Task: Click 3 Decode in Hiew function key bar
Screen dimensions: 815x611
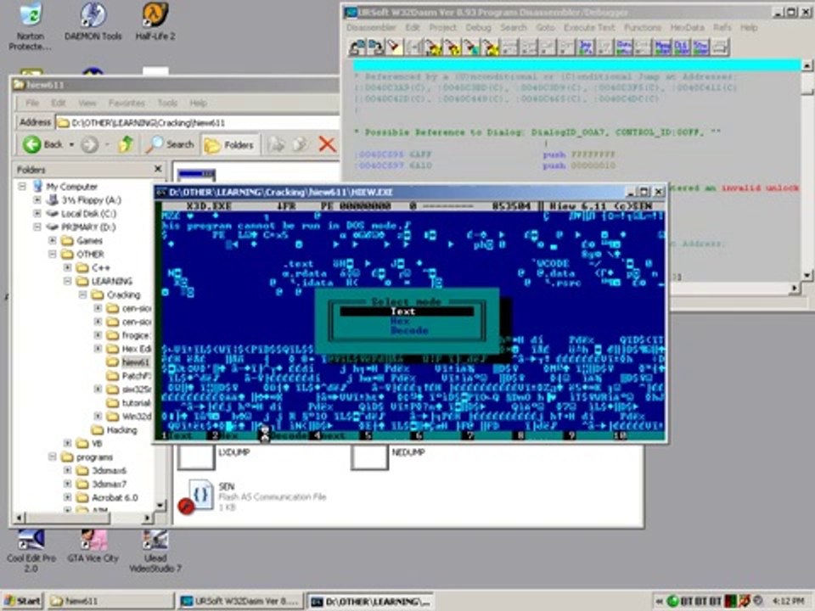Action: point(285,435)
